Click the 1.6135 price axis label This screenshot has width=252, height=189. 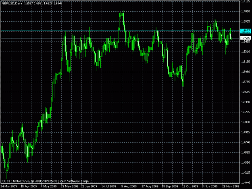(246, 62)
